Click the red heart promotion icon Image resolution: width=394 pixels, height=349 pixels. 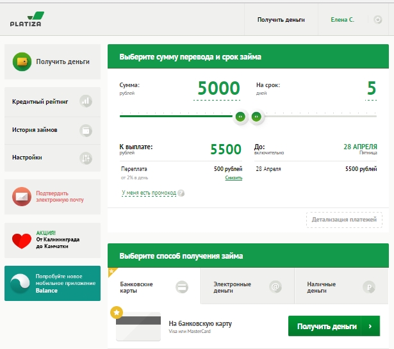pyautogui.click(x=22, y=241)
